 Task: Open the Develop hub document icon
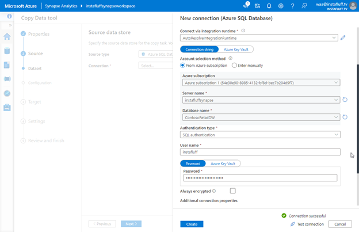pos(7,65)
